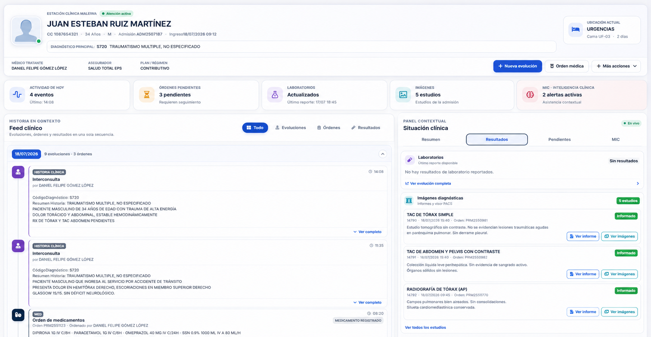Switch to the Pendientes tab
The image size is (651, 337).
click(x=559, y=139)
